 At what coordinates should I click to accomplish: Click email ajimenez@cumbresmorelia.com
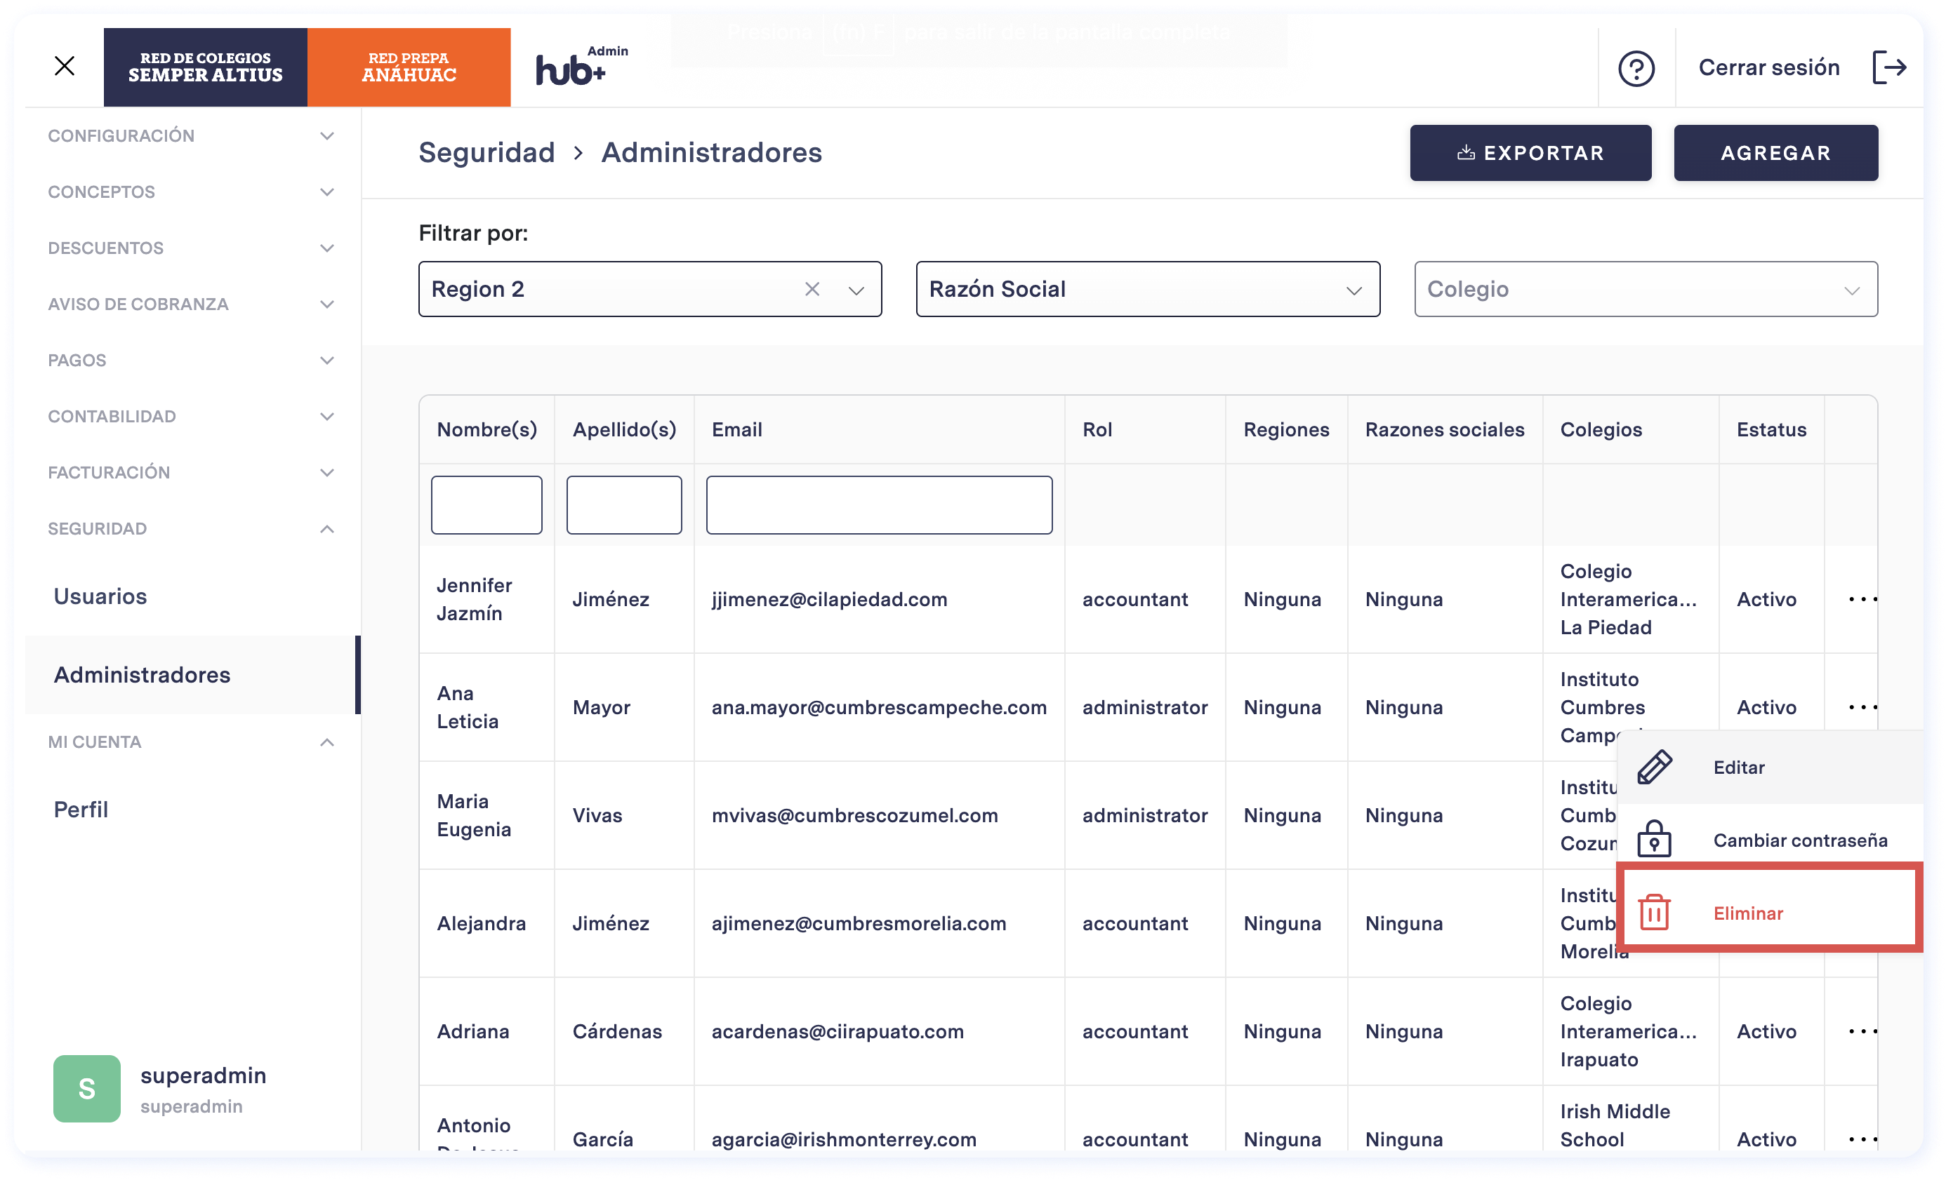coord(859,923)
